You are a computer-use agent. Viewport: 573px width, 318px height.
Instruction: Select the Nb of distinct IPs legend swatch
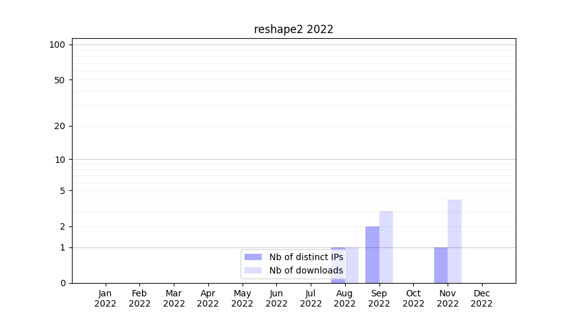click(253, 257)
